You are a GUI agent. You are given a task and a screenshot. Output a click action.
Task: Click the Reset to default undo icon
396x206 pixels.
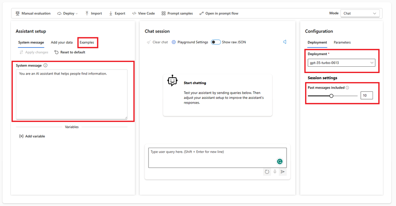[56, 52]
